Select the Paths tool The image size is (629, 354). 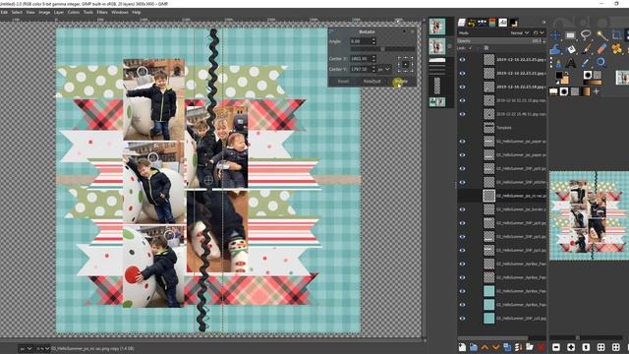point(557,63)
